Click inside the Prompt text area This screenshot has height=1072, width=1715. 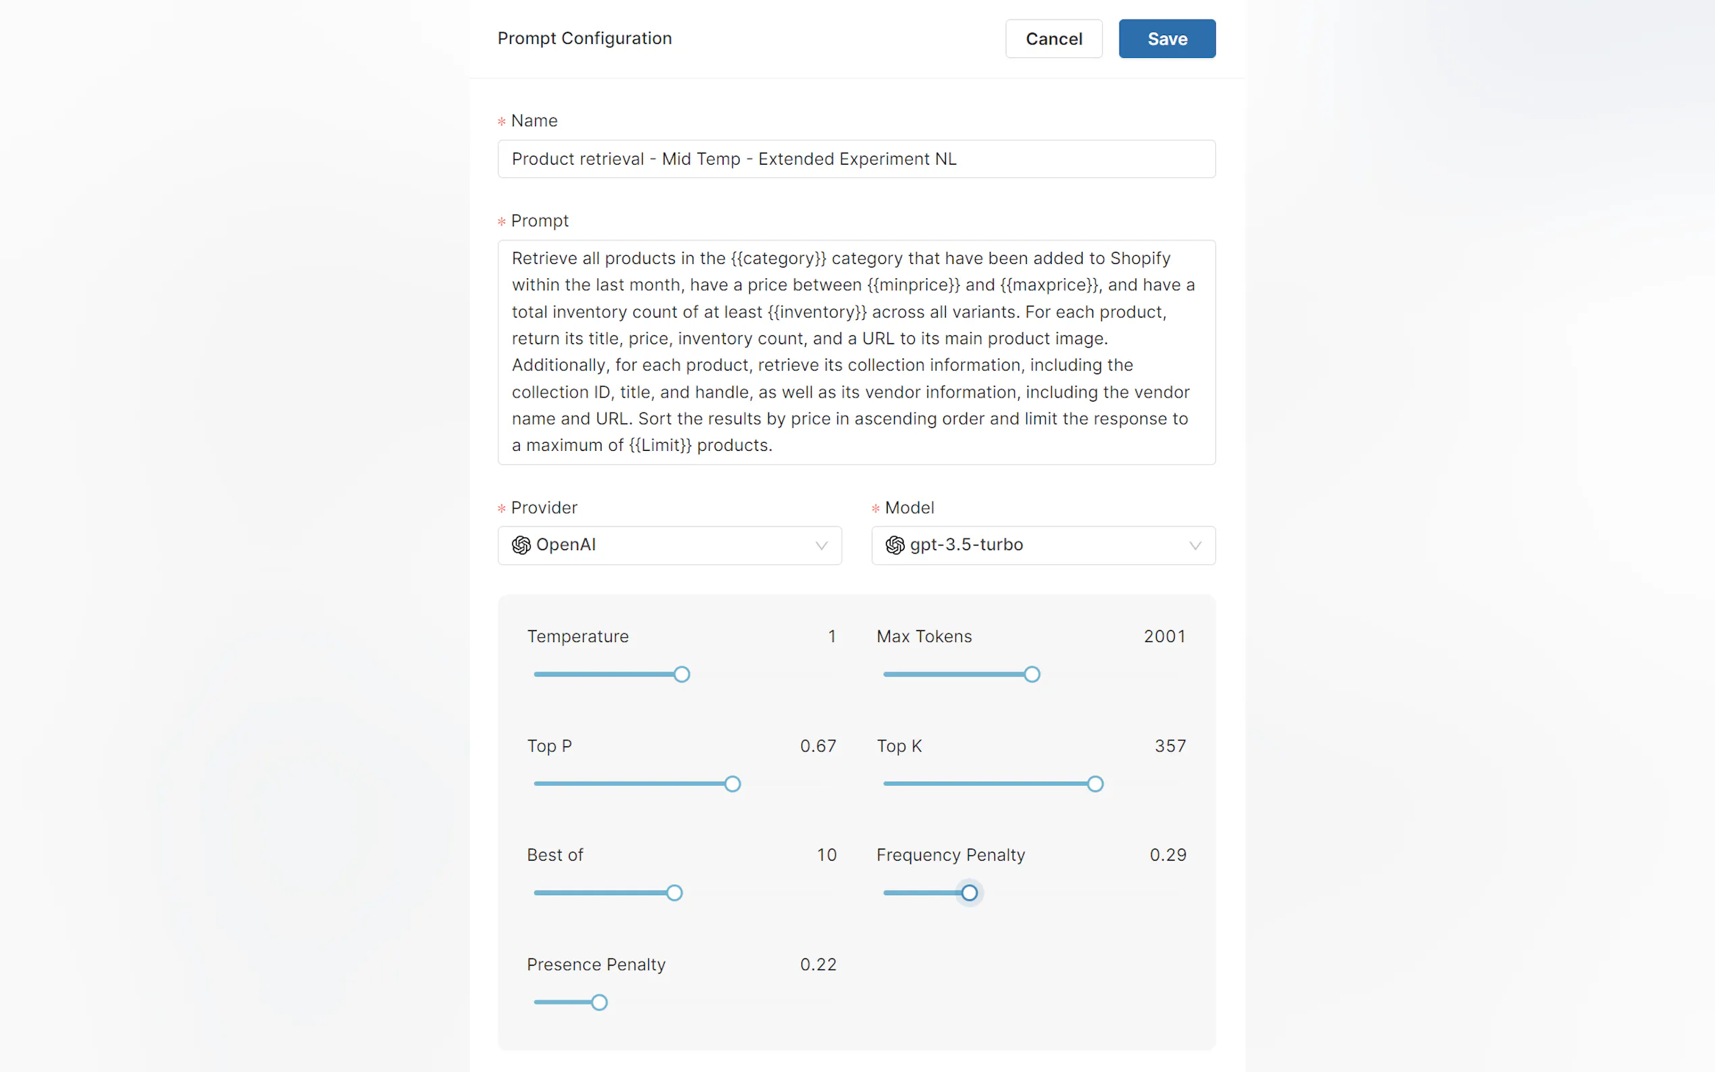855,352
